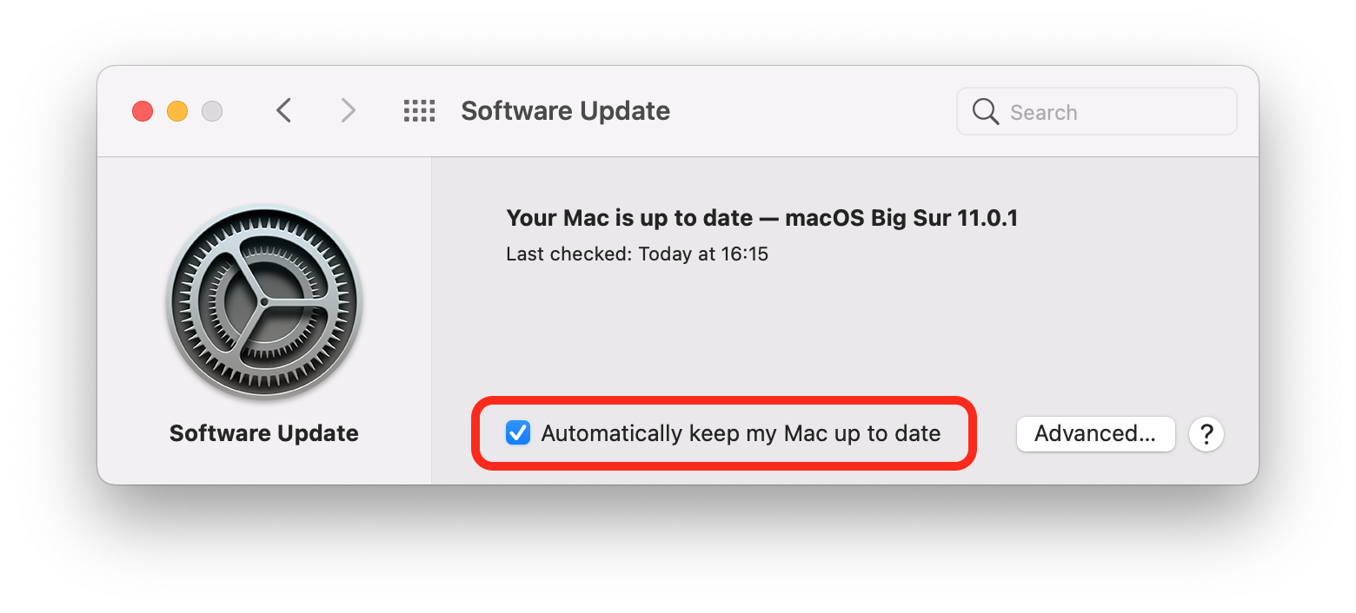Screen dimensions: 1356x613
Task: Open help with the question mark button
Action: (x=1206, y=433)
